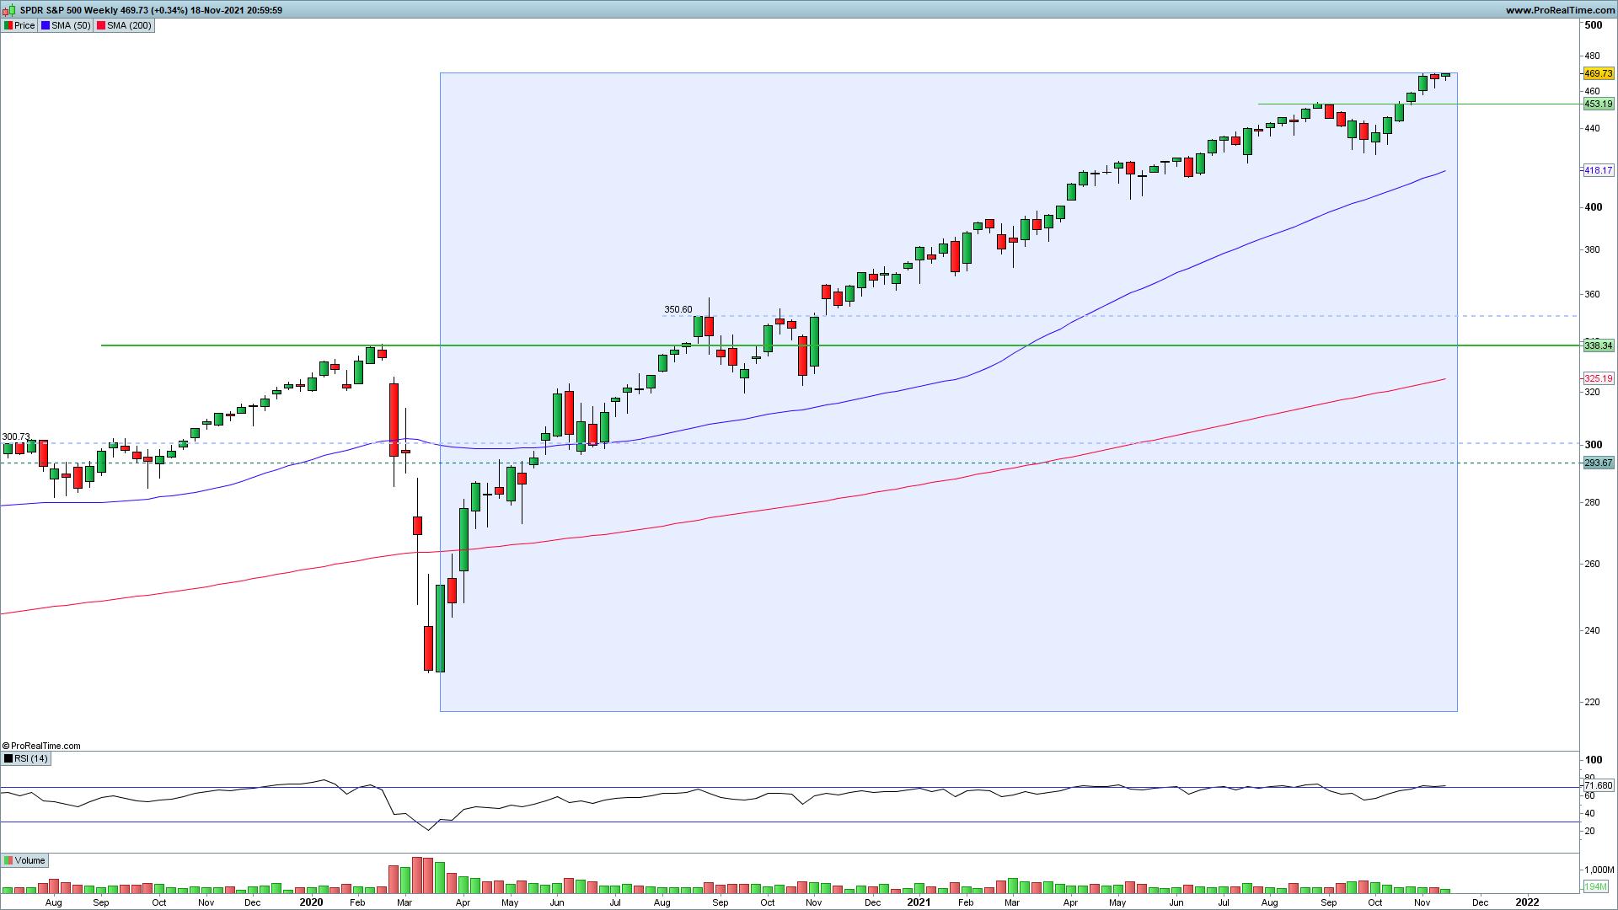Select the green 338.34 level price tag
This screenshot has width=1618, height=910.
point(1598,345)
